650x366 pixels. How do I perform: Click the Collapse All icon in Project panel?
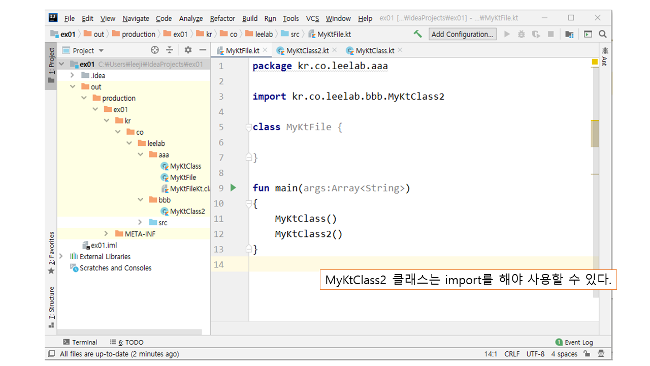[170, 50]
